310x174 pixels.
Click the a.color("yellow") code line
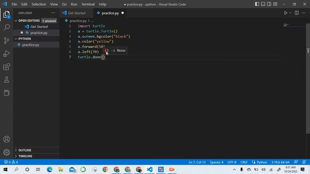(96, 42)
